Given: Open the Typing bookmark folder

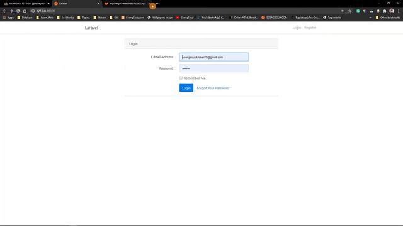Looking at the screenshot, I should pyautogui.click(x=84, y=18).
